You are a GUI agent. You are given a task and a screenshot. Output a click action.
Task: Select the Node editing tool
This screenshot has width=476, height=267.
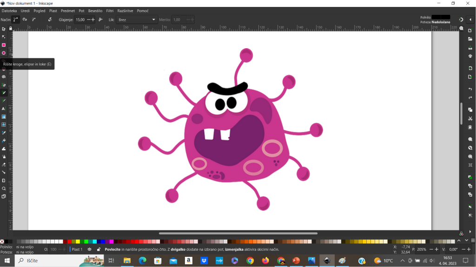point(4,37)
